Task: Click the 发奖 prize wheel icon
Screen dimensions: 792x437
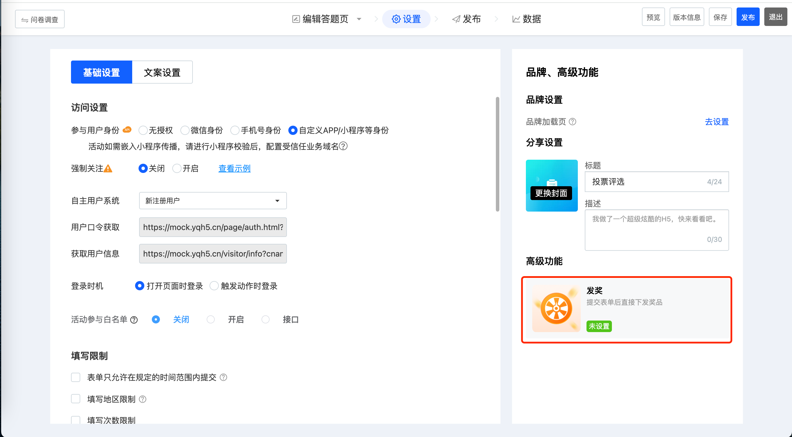Action: click(x=556, y=309)
